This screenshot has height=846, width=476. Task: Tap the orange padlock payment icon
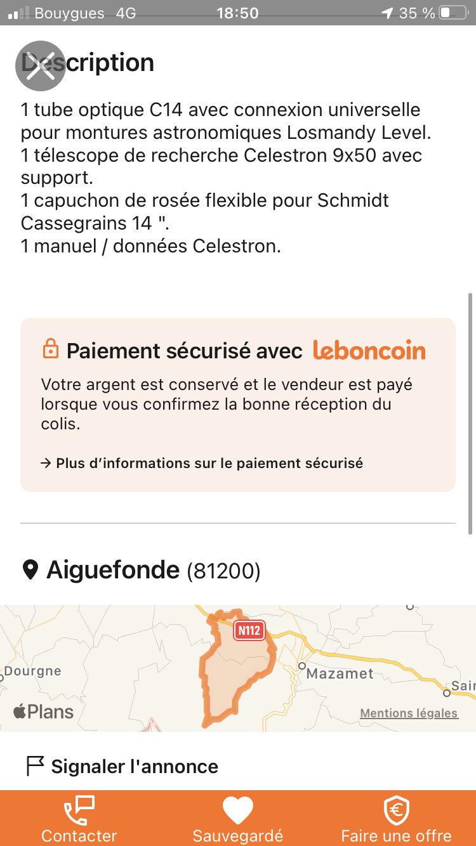tap(50, 349)
